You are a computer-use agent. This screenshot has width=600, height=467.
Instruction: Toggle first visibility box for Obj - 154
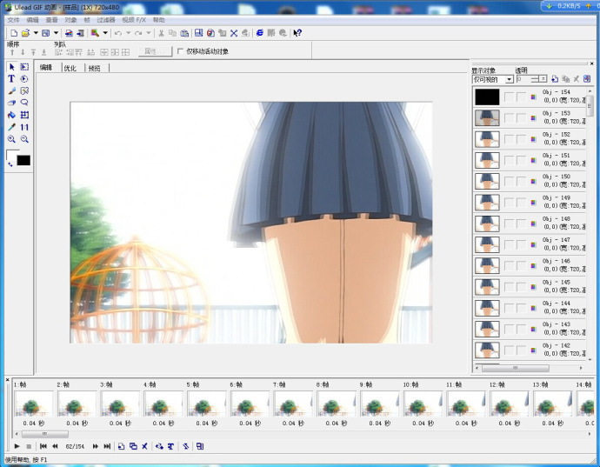(x=509, y=97)
